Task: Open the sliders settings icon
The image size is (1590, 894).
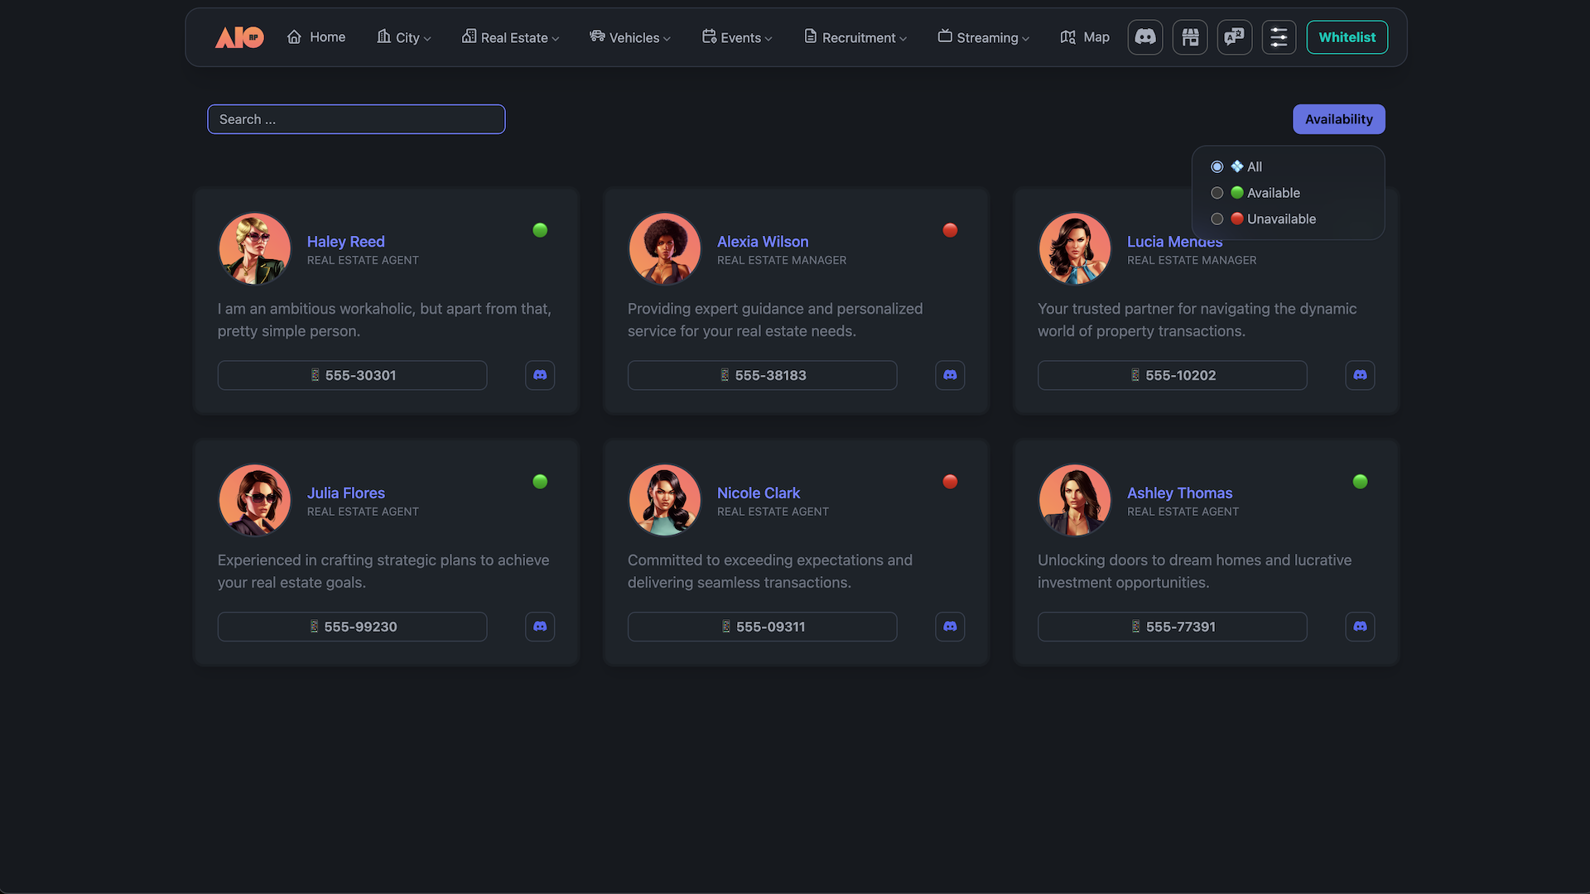Action: tap(1279, 37)
